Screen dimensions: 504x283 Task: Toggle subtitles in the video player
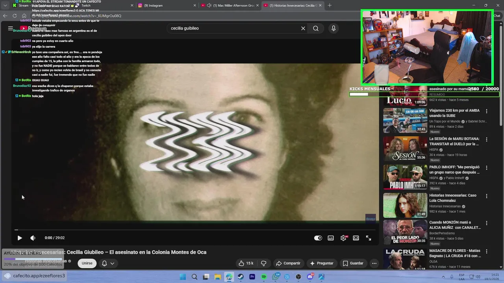coord(331,238)
